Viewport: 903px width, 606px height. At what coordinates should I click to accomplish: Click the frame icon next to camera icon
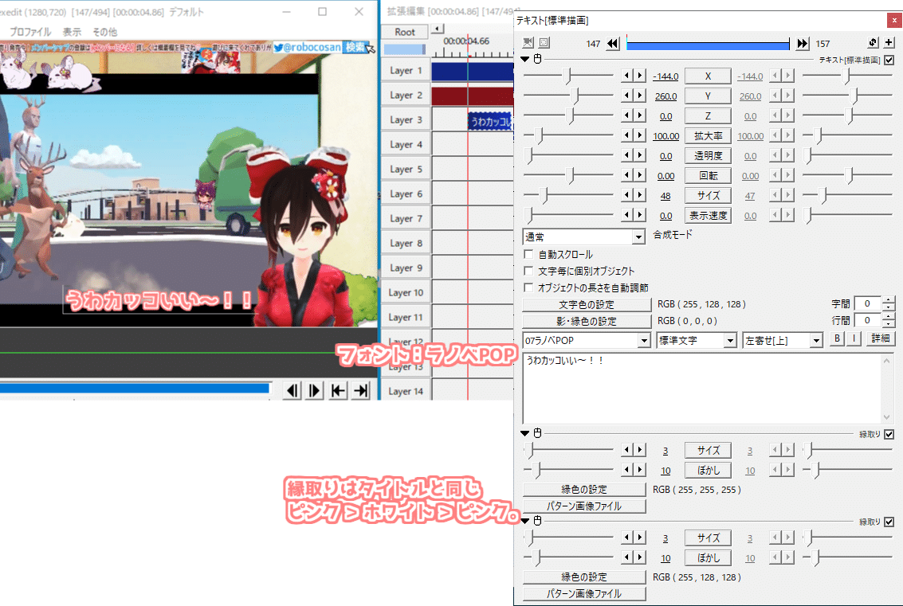click(x=544, y=42)
